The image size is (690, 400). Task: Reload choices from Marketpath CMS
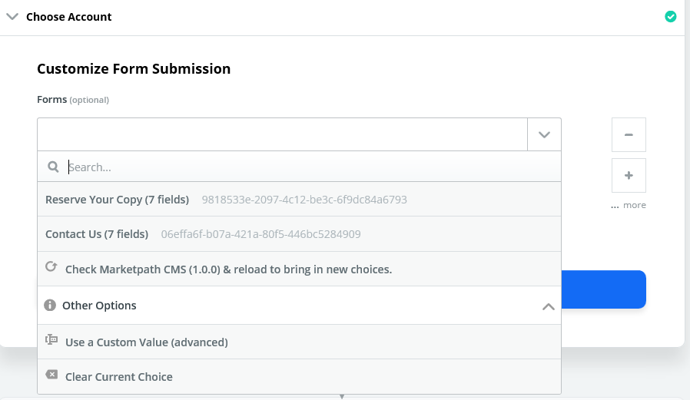(x=299, y=269)
